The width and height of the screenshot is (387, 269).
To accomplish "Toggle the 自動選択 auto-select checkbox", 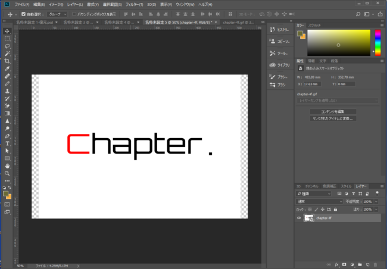I will point(23,14).
